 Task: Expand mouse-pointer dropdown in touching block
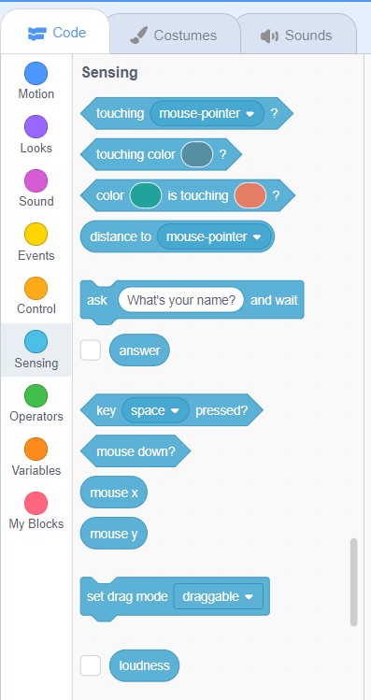click(x=207, y=113)
